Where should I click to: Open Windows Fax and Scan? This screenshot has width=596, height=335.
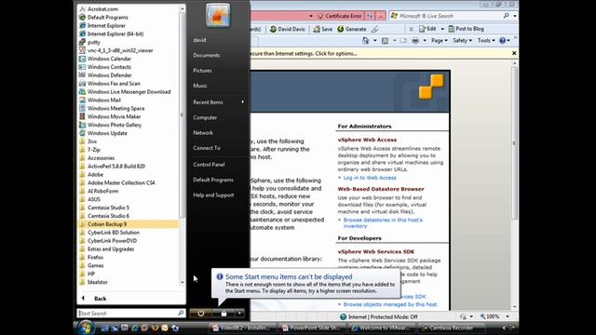click(x=114, y=84)
